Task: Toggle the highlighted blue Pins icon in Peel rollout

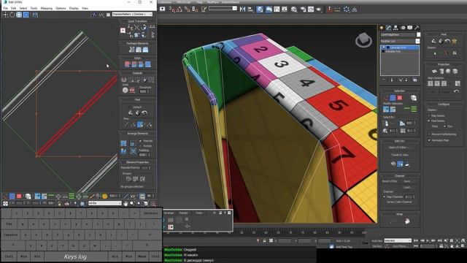Action: point(140,124)
